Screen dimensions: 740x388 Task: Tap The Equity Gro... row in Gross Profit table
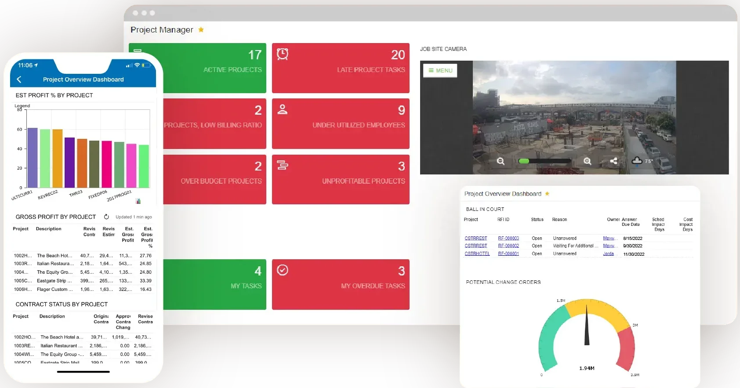coord(83,272)
